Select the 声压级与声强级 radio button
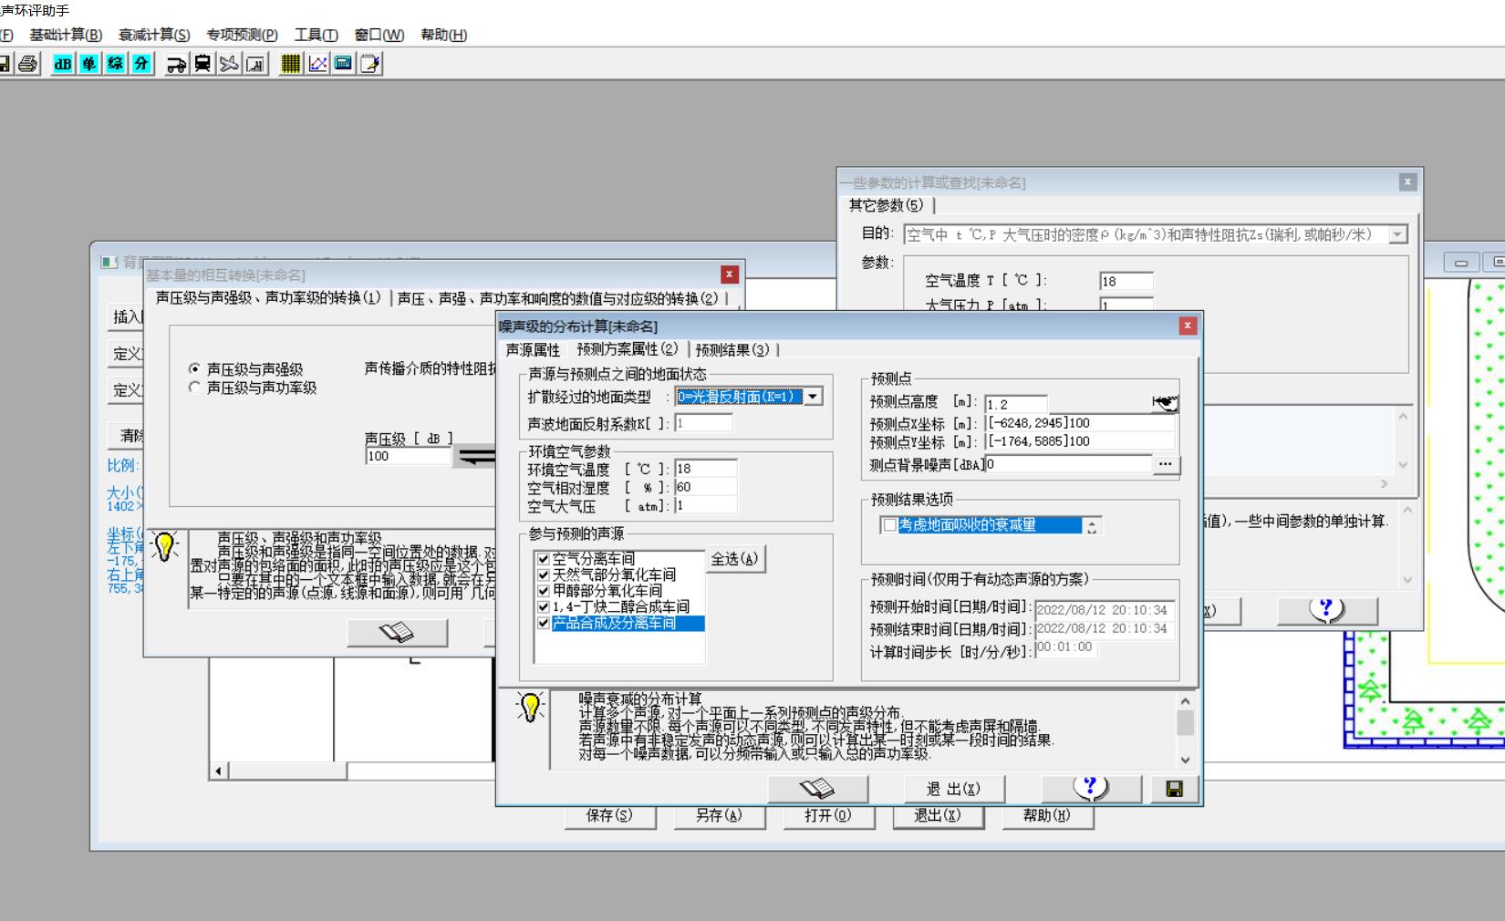This screenshot has height=921, width=1505. click(x=194, y=369)
